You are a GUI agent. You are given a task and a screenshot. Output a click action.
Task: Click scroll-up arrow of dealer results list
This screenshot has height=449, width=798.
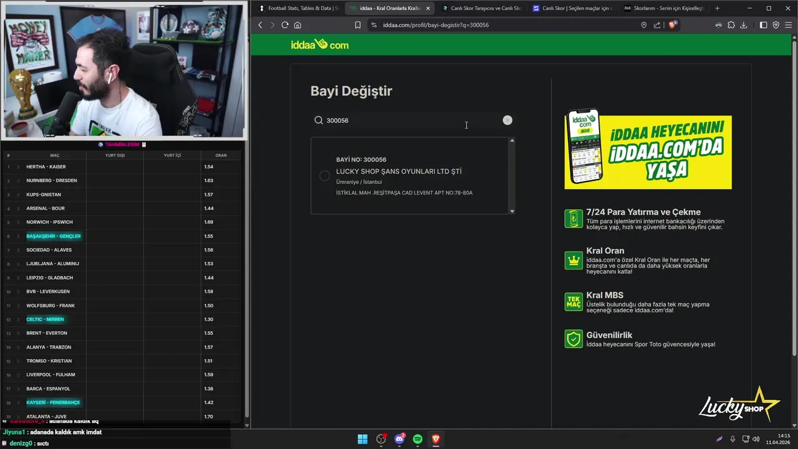[512, 140]
